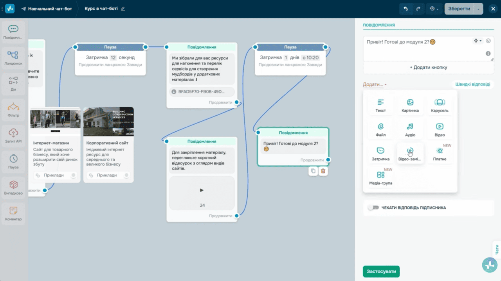Open the support chat bubble

coord(490,265)
